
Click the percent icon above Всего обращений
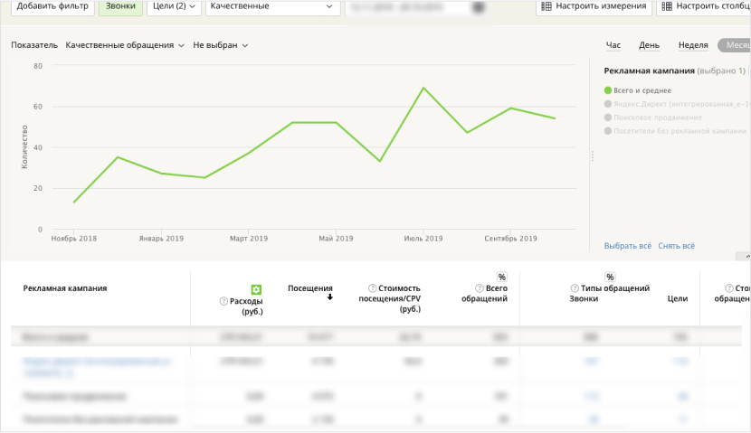(x=501, y=277)
